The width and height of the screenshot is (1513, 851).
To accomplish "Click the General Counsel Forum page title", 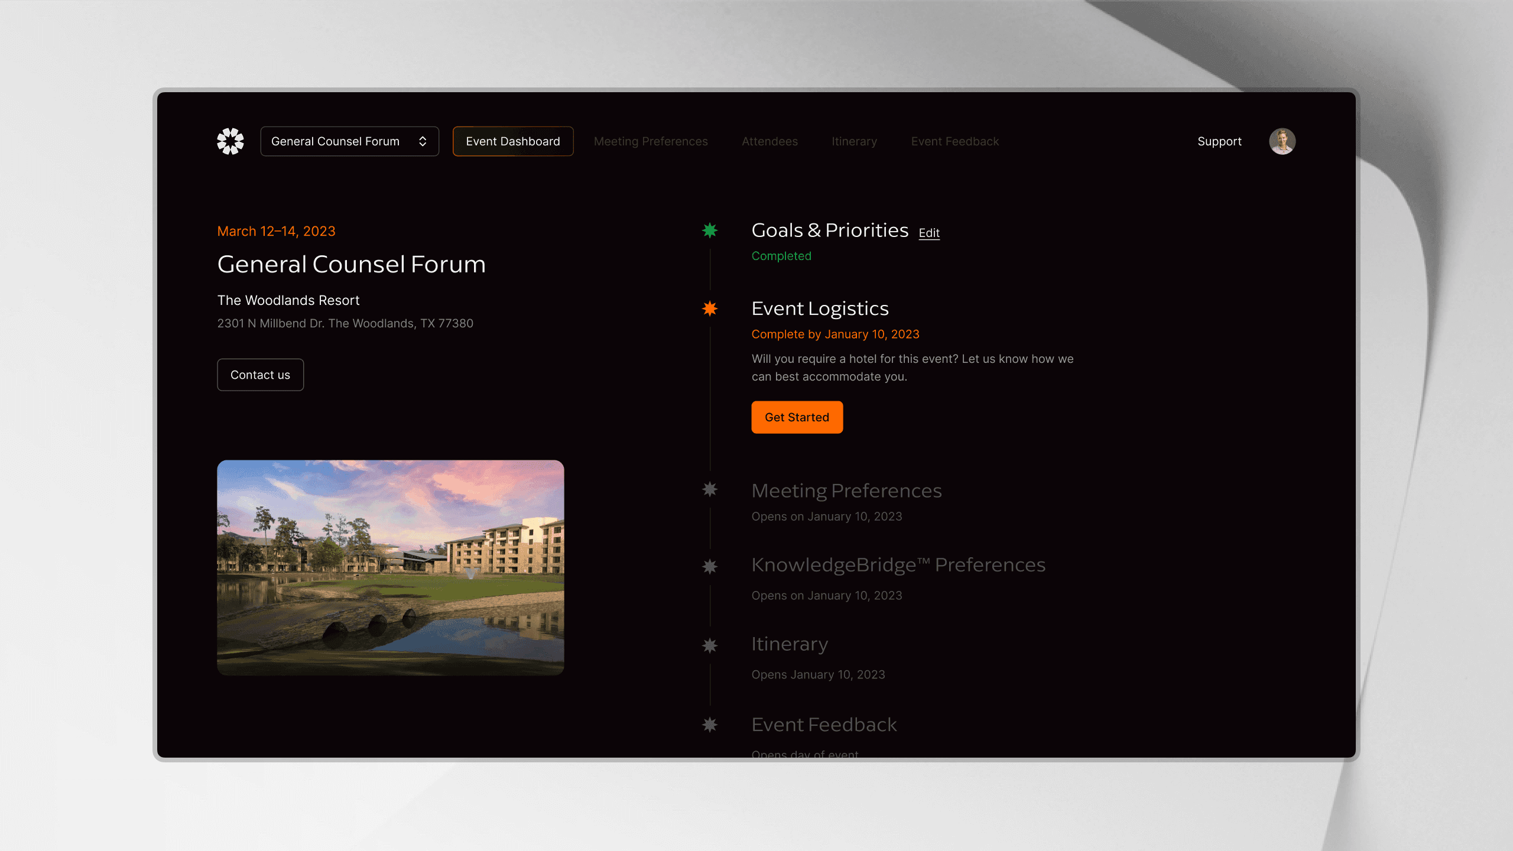I will click(x=351, y=264).
